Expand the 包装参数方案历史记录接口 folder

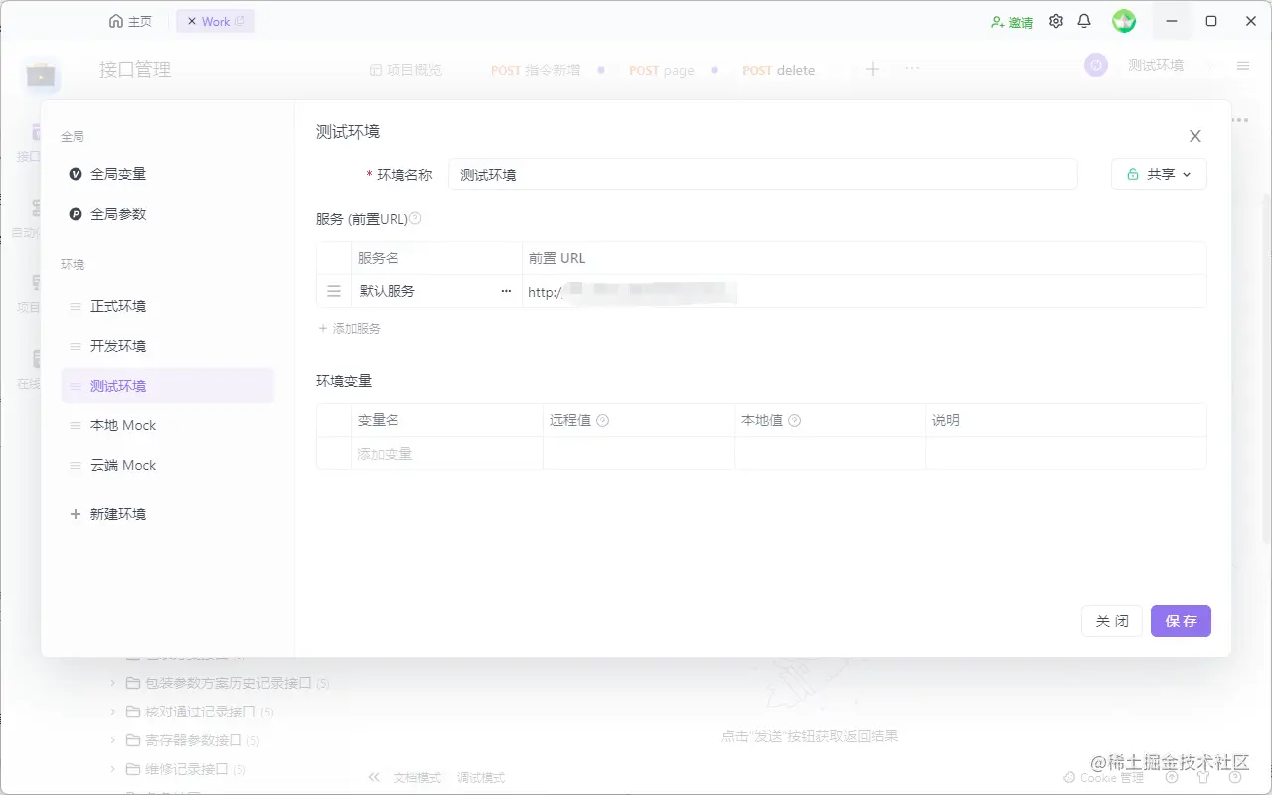tap(113, 683)
